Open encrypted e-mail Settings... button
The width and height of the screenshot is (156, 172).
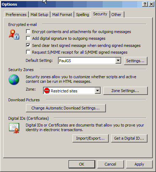135,61
